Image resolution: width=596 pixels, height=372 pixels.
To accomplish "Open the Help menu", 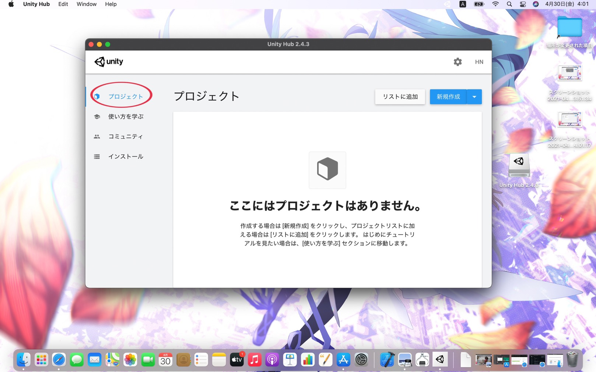I will tap(111, 4).
